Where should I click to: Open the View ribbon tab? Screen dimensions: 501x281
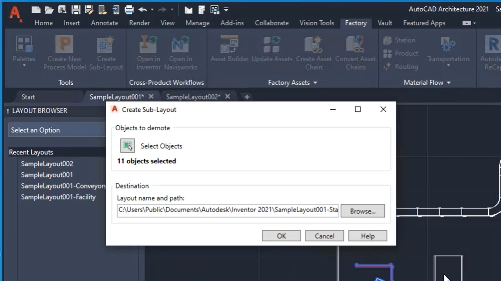[168, 23]
